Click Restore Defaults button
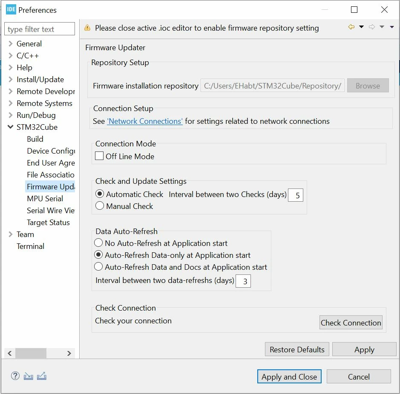This screenshot has height=394, width=400. point(297,349)
